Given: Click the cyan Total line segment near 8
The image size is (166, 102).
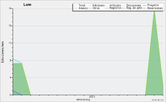Looking at the screenshot, I should pyautogui.click(x=17, y=61).
